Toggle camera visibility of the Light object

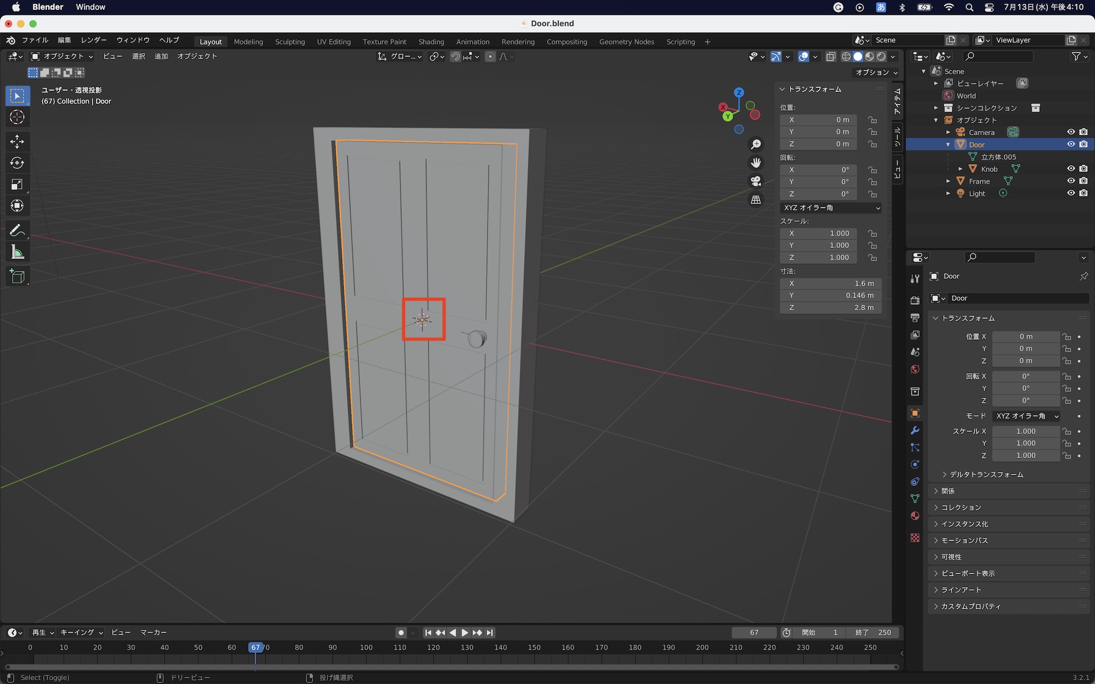(x=1084, y=193)
